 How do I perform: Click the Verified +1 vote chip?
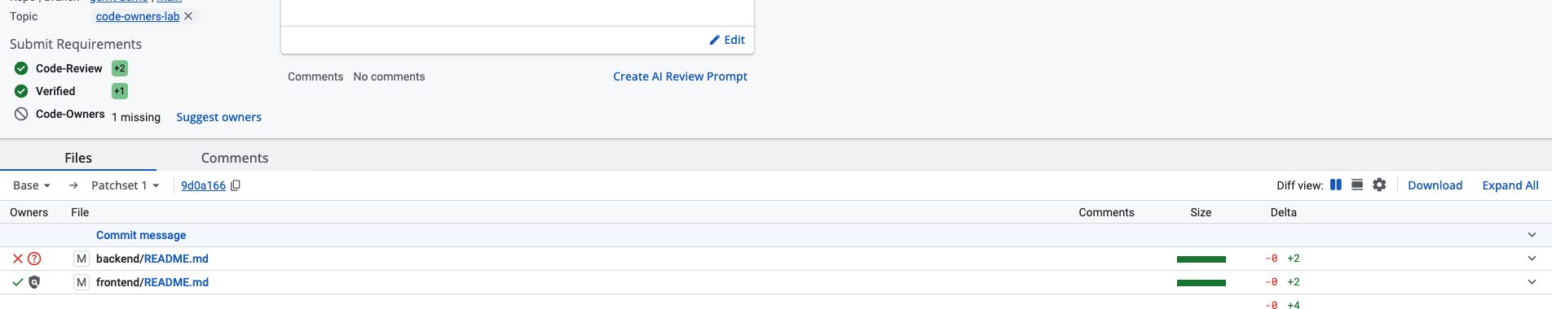(120, 91)
